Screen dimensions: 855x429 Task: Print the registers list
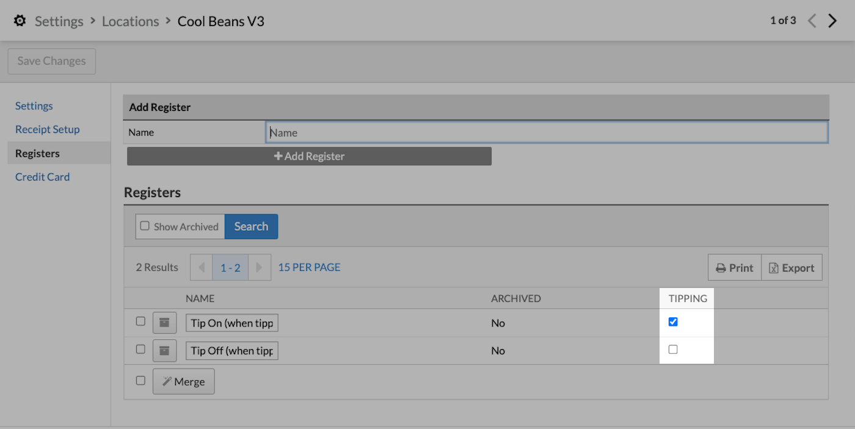[735, 267]
